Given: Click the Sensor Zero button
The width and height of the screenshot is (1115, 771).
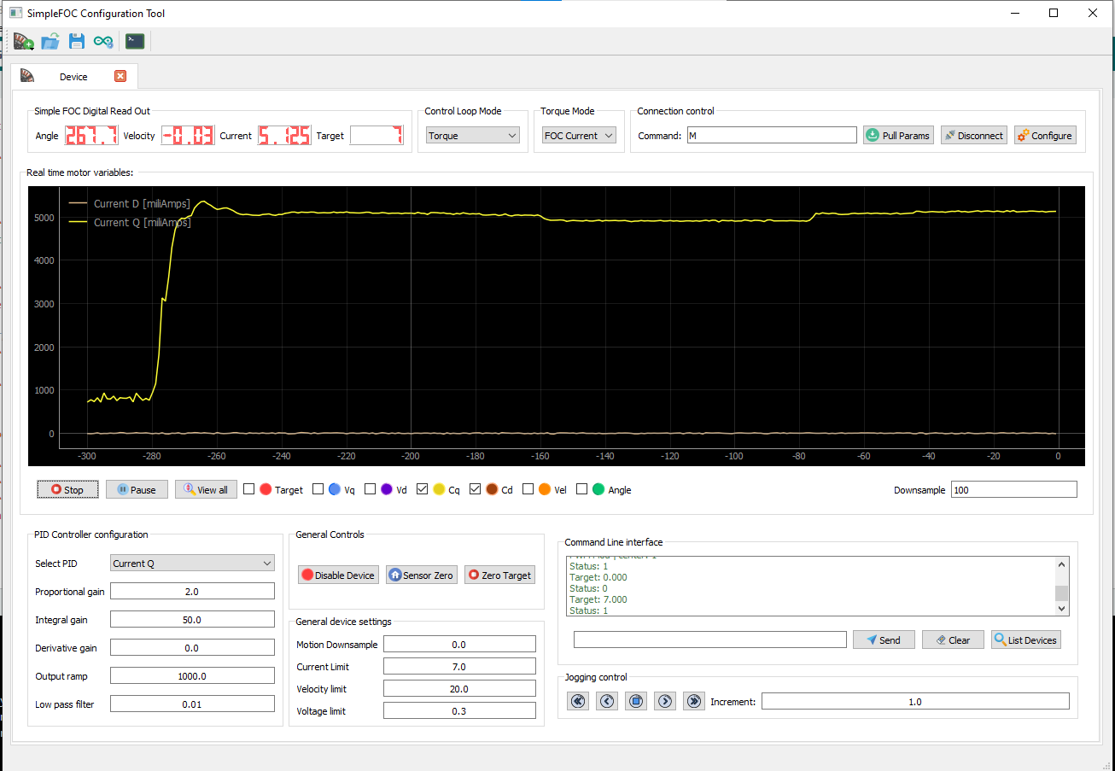Looking at the screenshot, I should click(x=422, y=575).
